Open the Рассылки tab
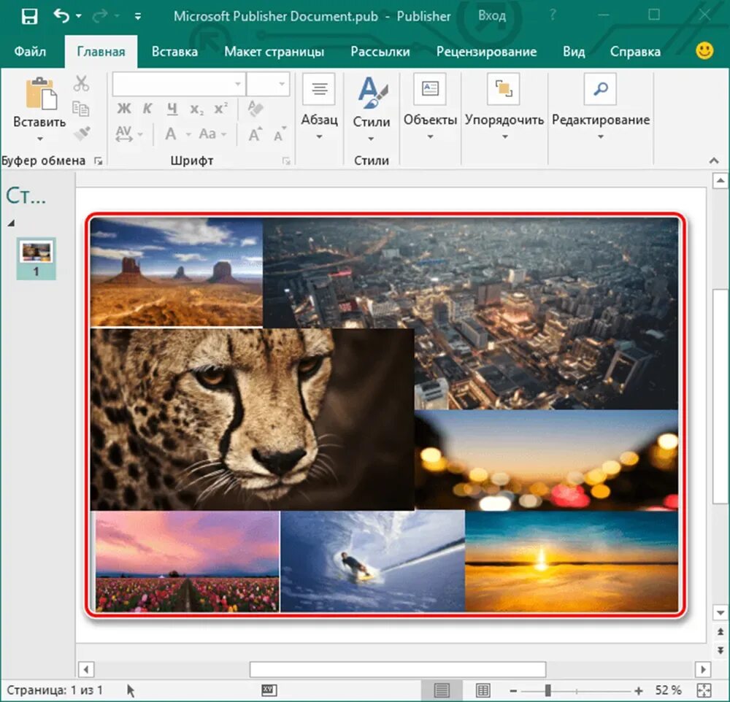The image size is (730, 702). pos(380,51)
